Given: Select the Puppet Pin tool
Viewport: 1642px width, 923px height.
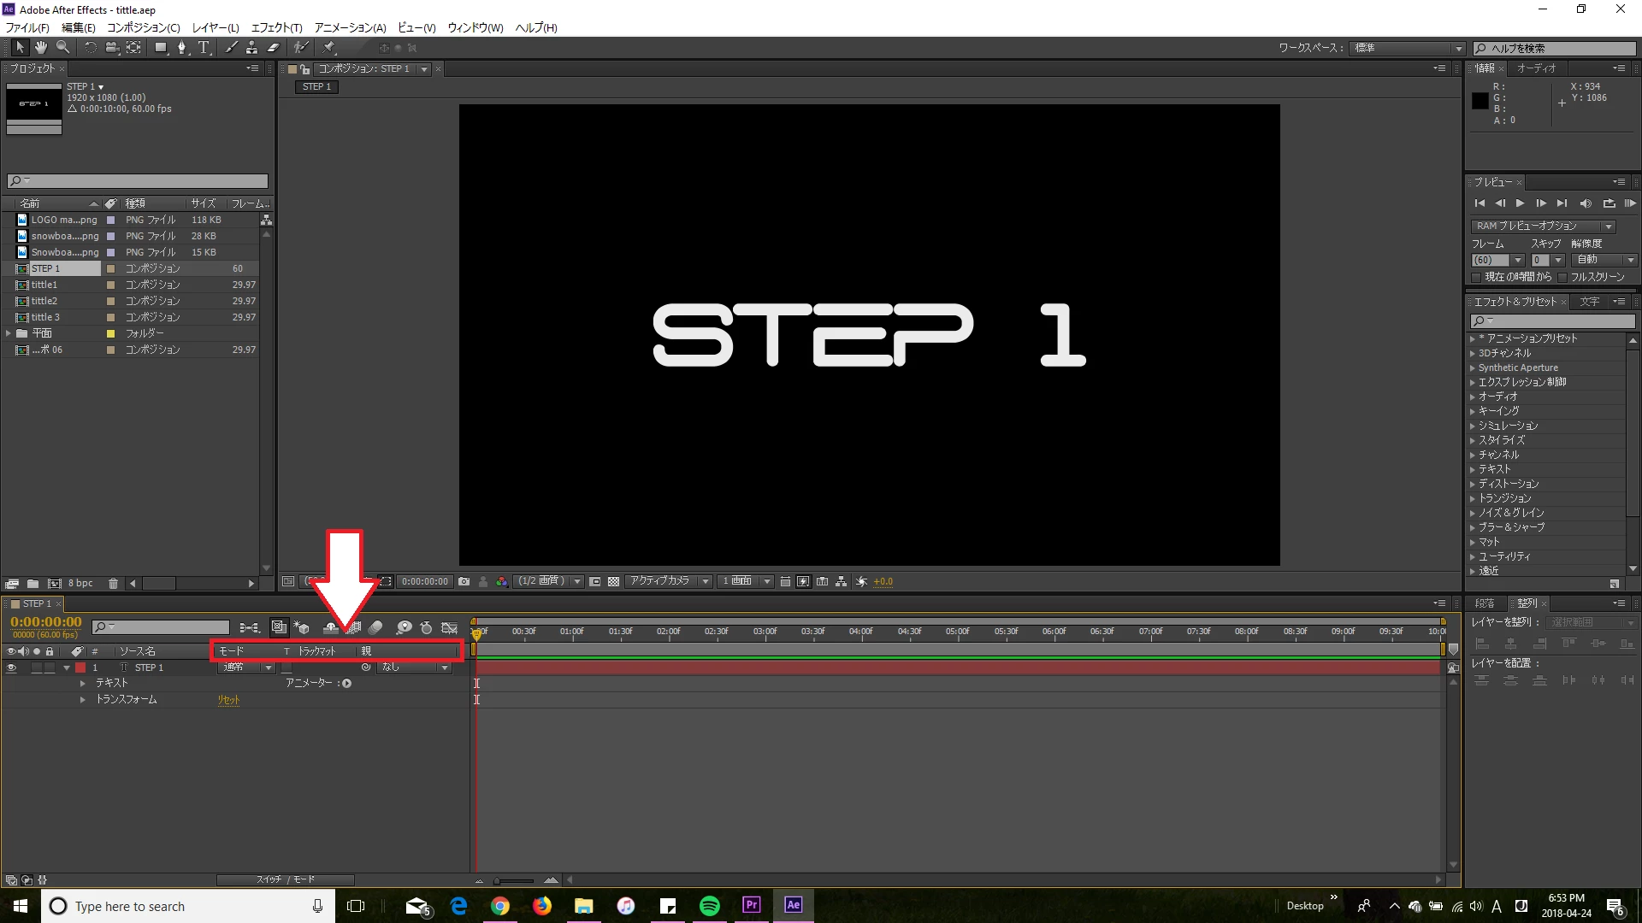Looking at the screenshot, I should [329, 48].
